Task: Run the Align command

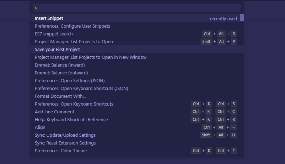Action: (40, 128)
